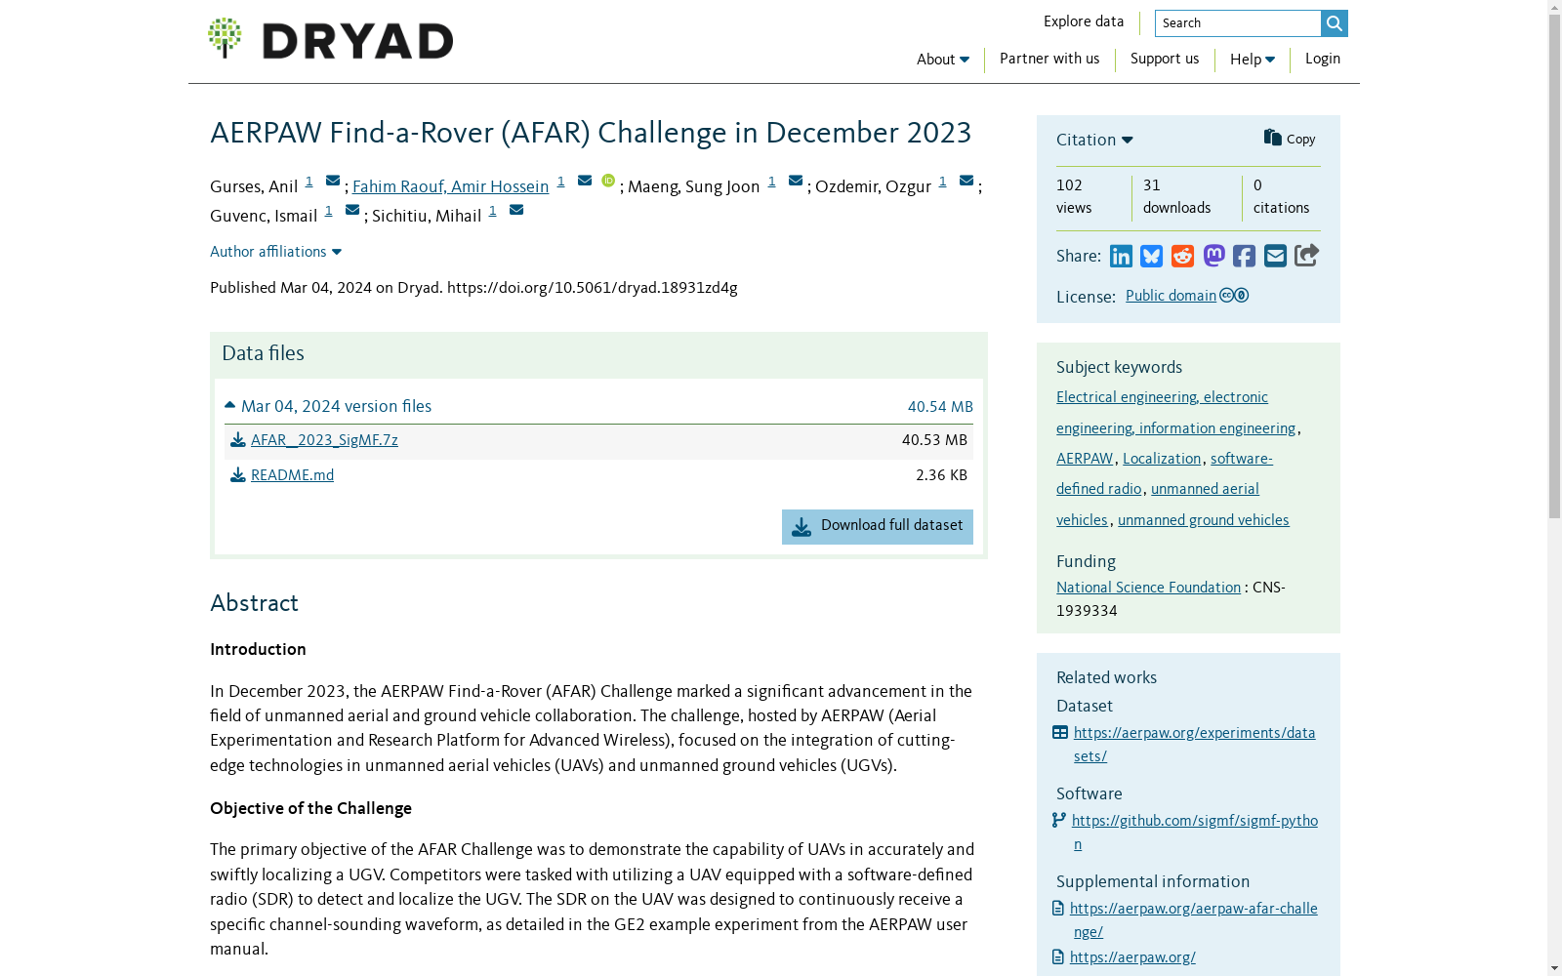Expand Author affiliations
Image resolution: width=1562 pixels, height=976 pixels.
pos(276,252)
